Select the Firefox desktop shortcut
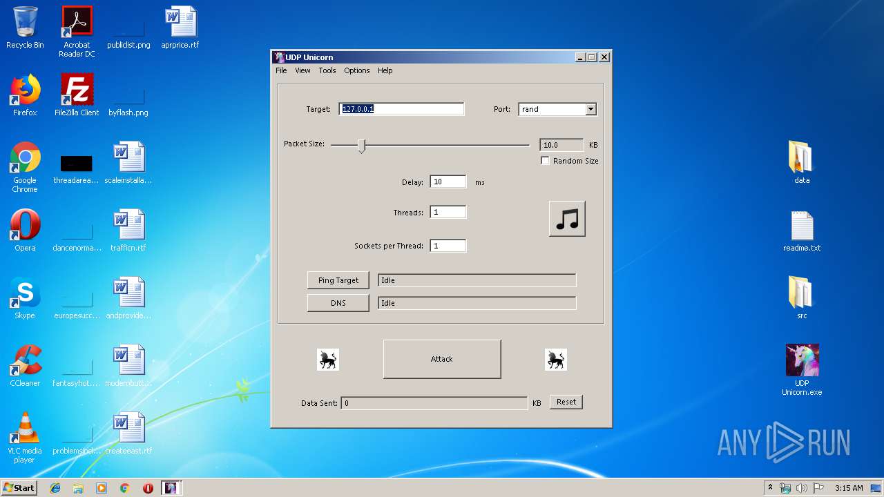The height and width of the screenshot is (497, 884). 25,95
